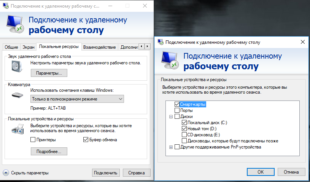Select the Локальные ресурсы tab
Screen dimensions: 310x182
59,47
